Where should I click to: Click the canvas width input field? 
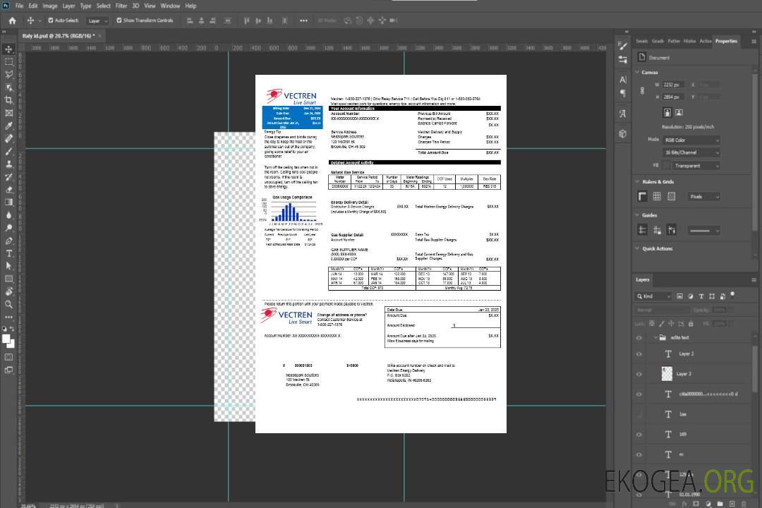click(x=674, y=85)
